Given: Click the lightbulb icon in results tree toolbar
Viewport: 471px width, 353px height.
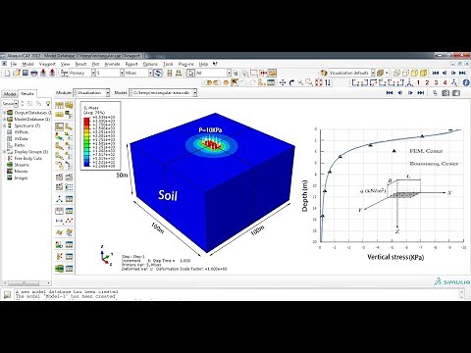Looking at the screenshot, I should (x=48, y=104).
